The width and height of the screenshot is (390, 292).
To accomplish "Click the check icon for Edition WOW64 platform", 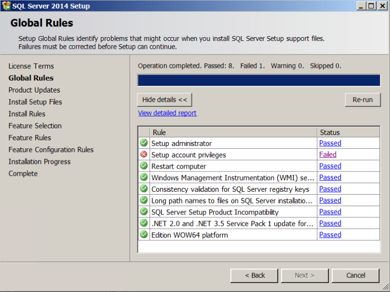I will click(x=144, y=234).
